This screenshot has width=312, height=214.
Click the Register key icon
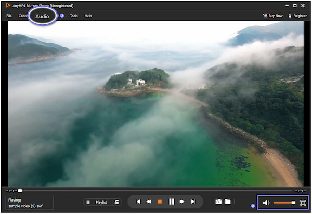click(290, 16)
